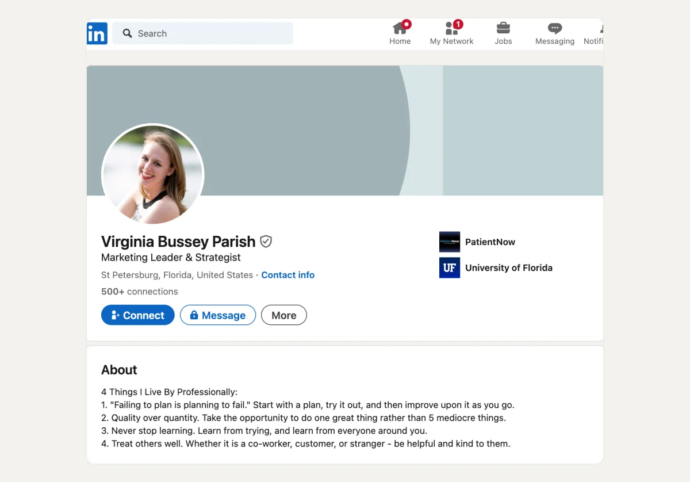Expand the About section
This screenshot has height=482, width=690.
119,370
